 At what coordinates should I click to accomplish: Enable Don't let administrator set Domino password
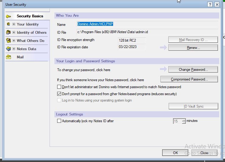tap(59, 87)
